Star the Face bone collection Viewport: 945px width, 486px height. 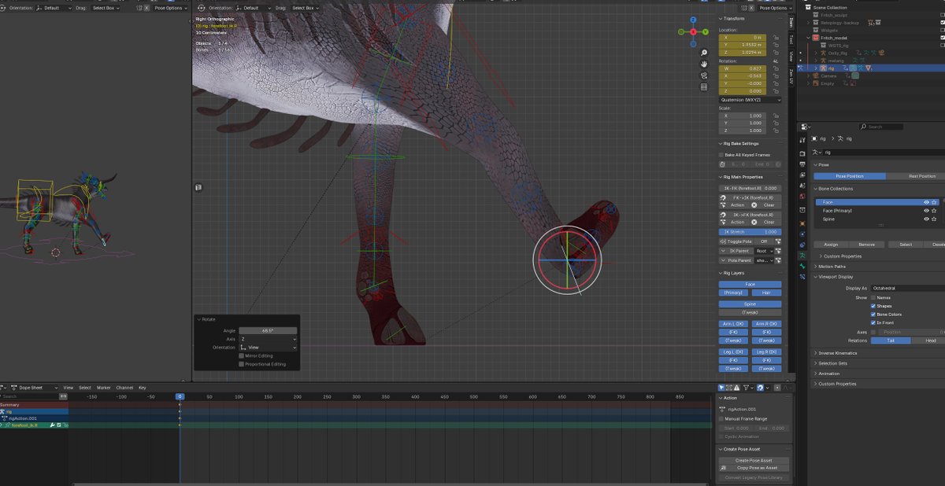(934, 202)
